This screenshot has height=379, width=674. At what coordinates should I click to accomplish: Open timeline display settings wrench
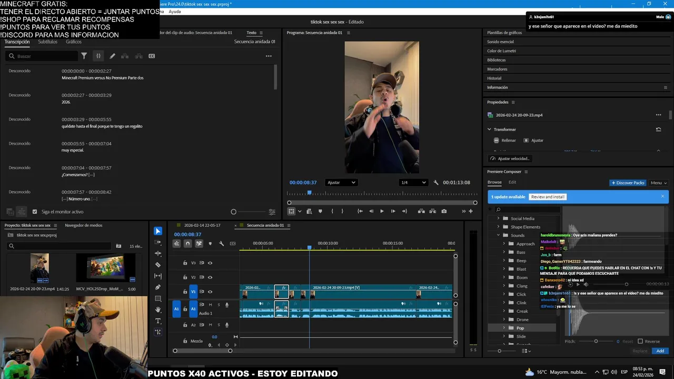[221, 244]
